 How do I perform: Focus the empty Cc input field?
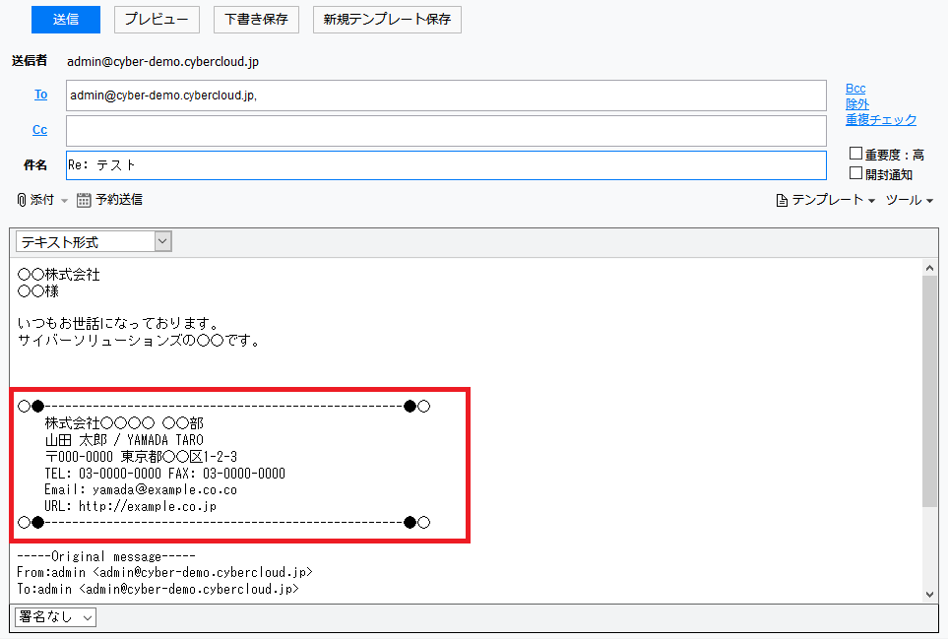[x=446, y=131]
